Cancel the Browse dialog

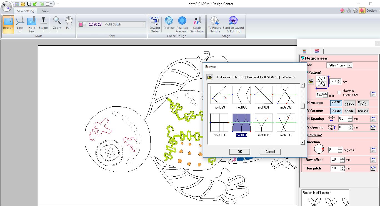pyautogui.click(x=270, y=152)
